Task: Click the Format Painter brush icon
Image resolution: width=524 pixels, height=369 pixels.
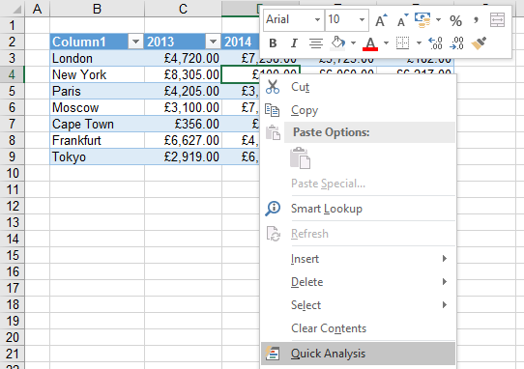Action: [479, 43]
